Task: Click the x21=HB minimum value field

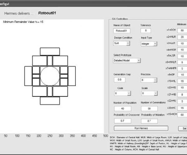Action: [182, 95]
